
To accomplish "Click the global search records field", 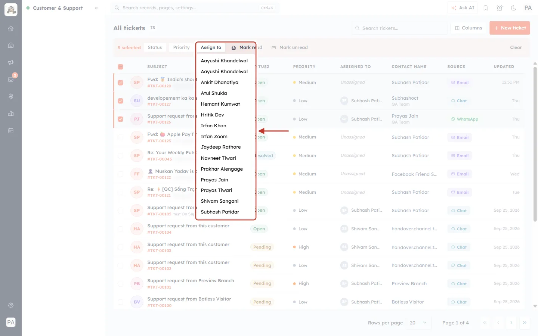I will [195, 8].
